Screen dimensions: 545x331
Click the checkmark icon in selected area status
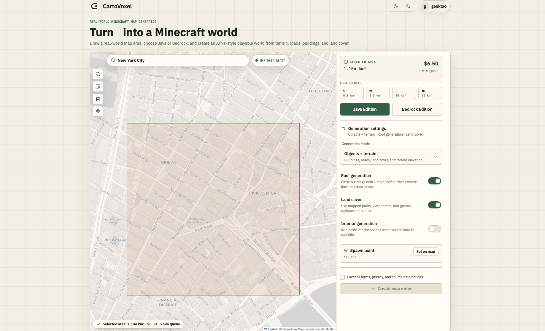point(98,324)
